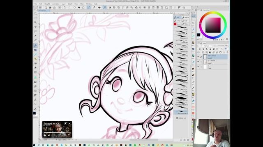This screenshot has width=263, height=147.
Task: Open color wheel settings icon
Action: point(227,39)
